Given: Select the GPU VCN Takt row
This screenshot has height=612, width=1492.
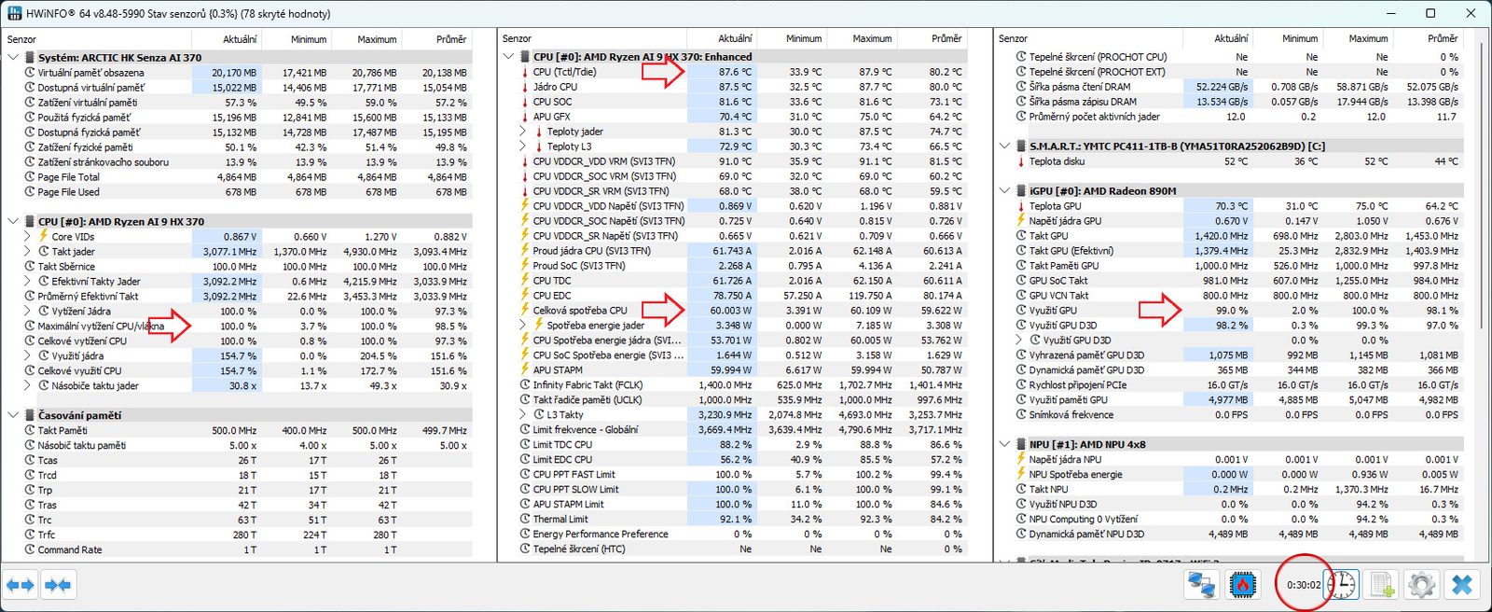Looking at the screenshot, I should (x=1229, y=296).
